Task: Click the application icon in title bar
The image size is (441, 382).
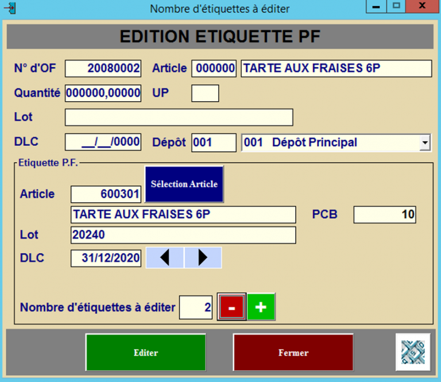Action: click(x=10, y=8)
